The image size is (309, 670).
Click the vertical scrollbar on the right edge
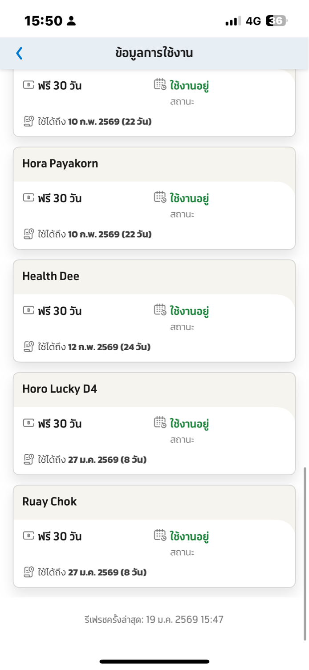tap(305, 554)
